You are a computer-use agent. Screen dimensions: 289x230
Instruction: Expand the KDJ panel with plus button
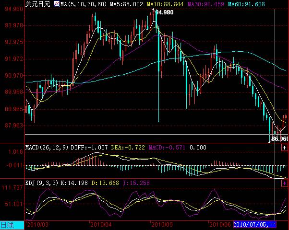click(285, 183)
